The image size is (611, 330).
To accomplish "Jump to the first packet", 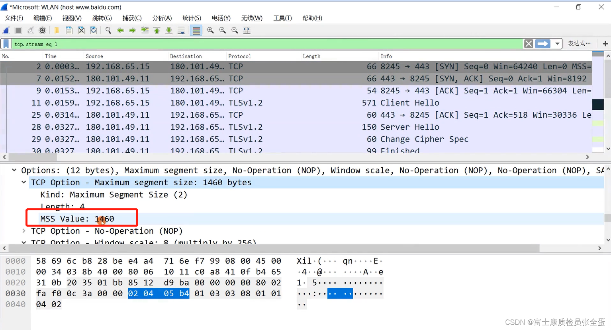I will point(157,31).
